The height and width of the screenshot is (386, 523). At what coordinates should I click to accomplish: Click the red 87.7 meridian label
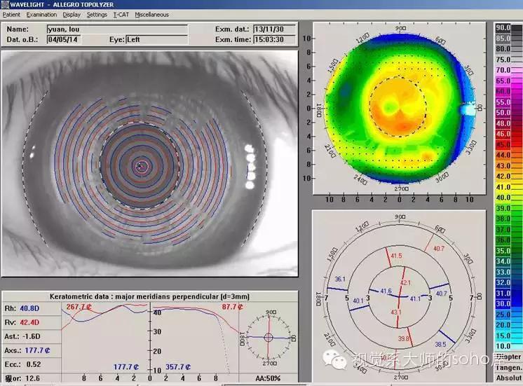233,307
